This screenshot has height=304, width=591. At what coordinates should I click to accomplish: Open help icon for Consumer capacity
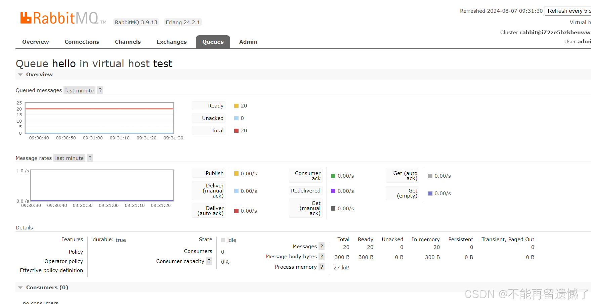209,261
